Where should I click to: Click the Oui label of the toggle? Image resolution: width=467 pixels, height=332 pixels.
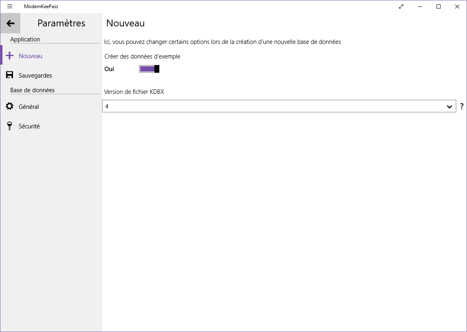tap(109, 69)
